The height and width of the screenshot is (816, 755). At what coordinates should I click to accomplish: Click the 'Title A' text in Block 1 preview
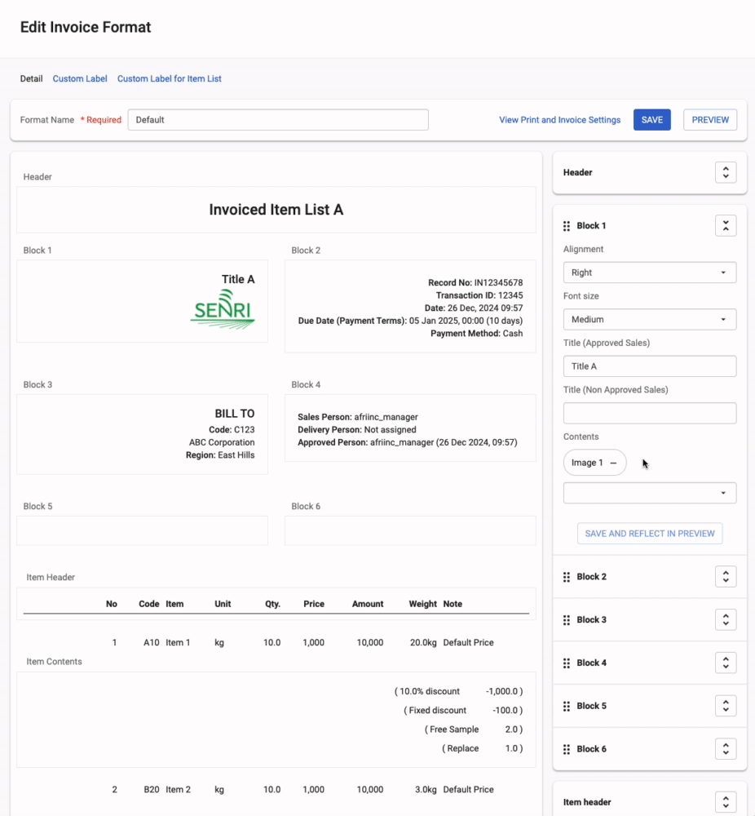238,279
